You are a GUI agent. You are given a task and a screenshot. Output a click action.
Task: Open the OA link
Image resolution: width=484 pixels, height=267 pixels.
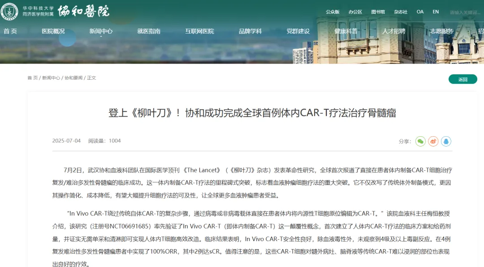[x=420, y=12]
